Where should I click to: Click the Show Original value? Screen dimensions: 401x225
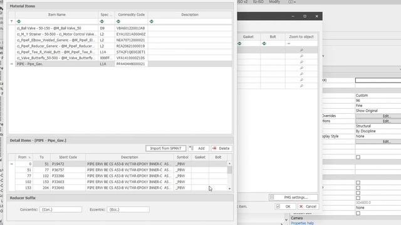[367, 111]
